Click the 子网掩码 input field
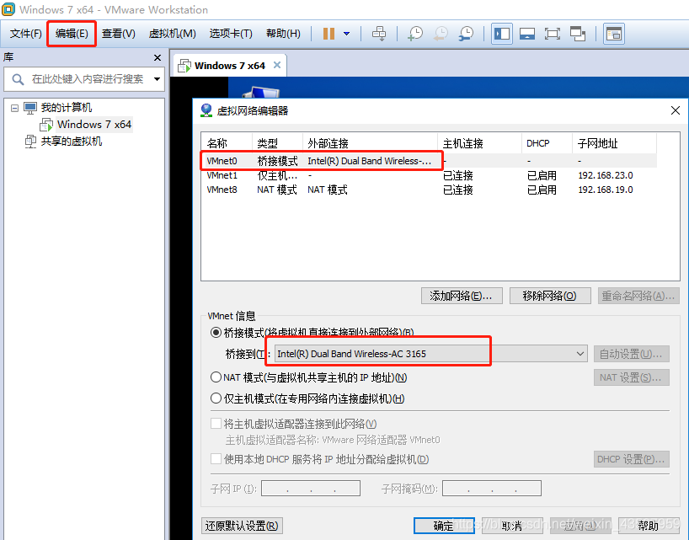Screen dimensions: 689x540 (x=492, y=488)
